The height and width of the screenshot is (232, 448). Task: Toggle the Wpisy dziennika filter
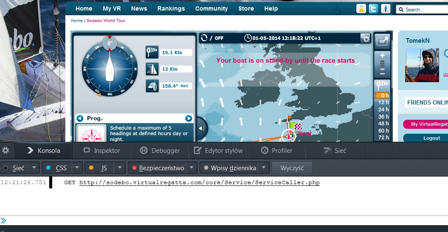pos(230,168)
